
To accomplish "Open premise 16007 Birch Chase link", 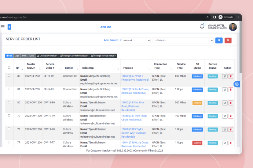I will 135,91.
